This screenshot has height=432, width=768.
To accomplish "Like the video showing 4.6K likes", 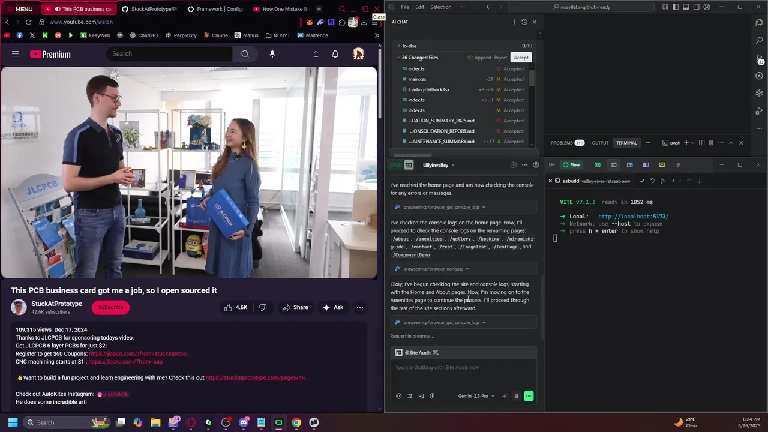I will click(236, 307).
